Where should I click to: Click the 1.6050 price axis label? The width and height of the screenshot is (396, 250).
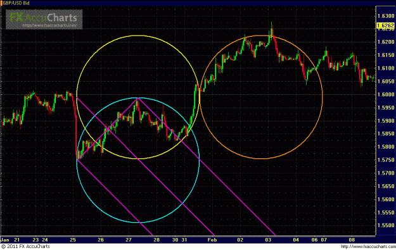coord(386,81)
